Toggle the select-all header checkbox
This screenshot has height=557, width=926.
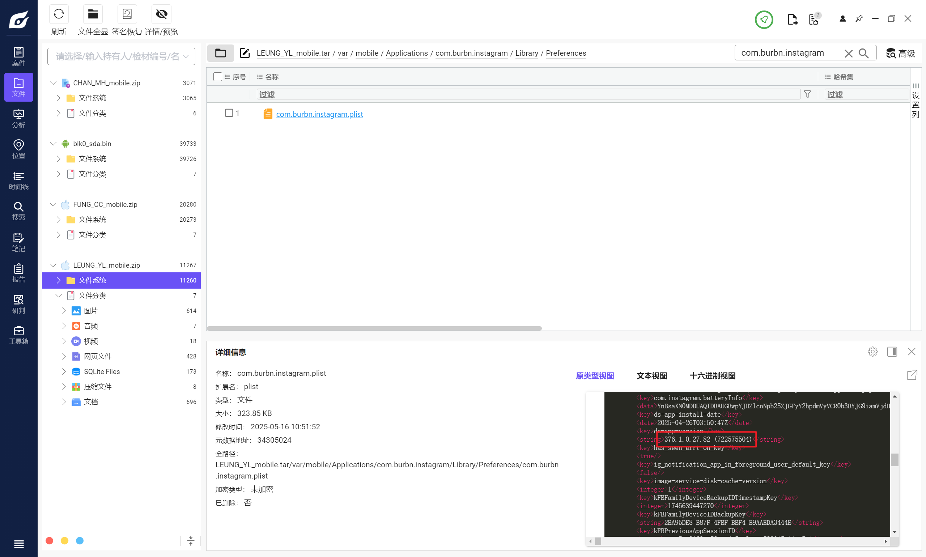(x=217, y=77)
